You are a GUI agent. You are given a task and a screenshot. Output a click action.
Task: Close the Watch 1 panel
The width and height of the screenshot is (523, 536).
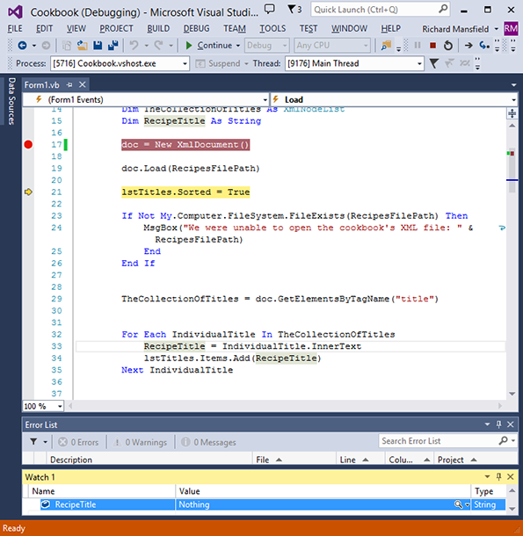click(x=511, y=476)
